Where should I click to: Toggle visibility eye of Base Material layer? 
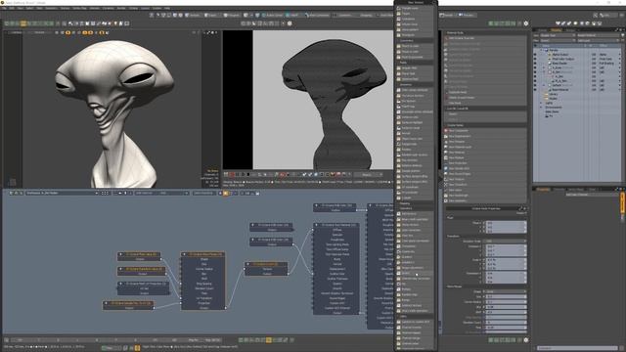click(535, 89)
